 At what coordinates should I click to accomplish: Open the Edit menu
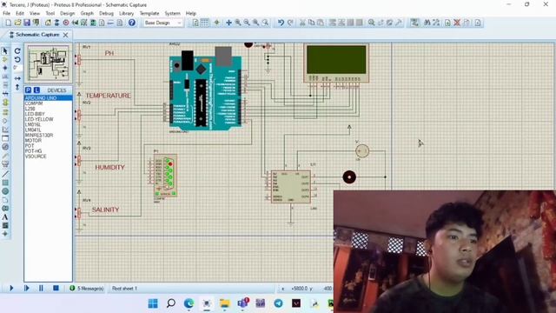click(20, 13)
